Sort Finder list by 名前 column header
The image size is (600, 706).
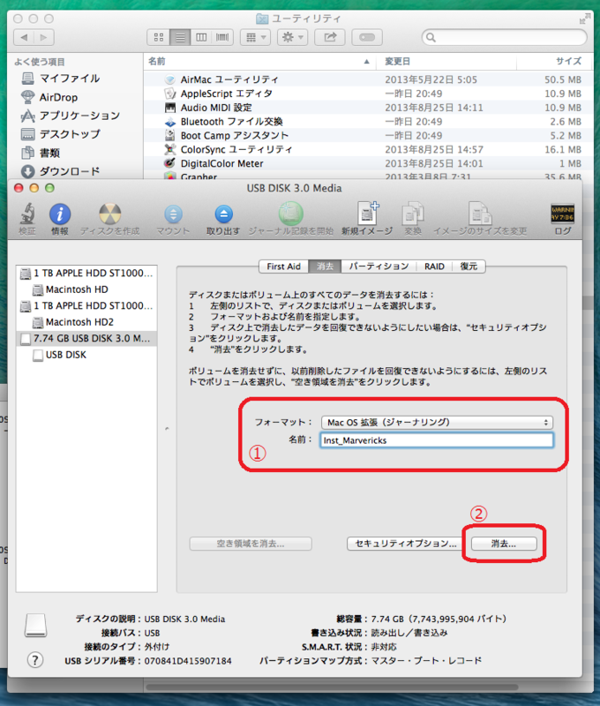click(261, 61)
